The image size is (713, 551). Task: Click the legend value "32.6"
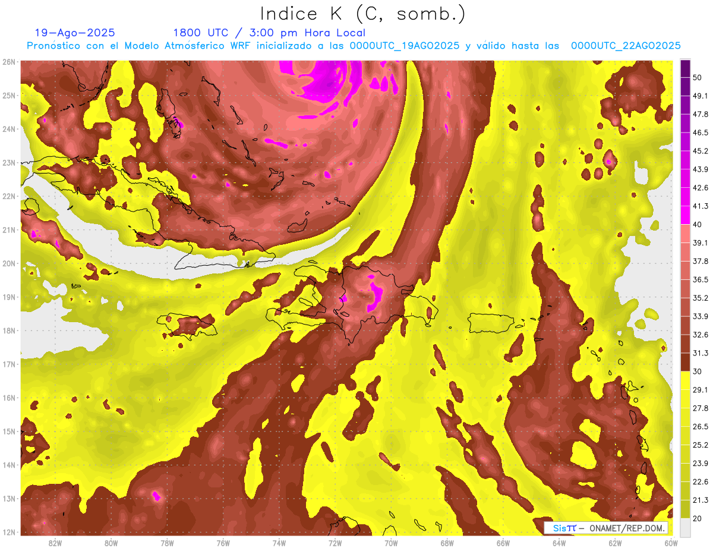point(700,335)
